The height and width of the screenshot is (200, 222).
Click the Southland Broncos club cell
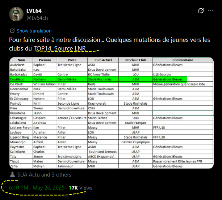(x=103, y=152)
